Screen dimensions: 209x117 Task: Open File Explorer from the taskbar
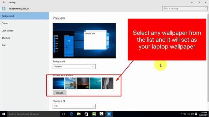(79, 114)
